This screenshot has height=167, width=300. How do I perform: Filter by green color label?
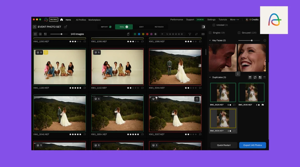click(x=135, y=34)
